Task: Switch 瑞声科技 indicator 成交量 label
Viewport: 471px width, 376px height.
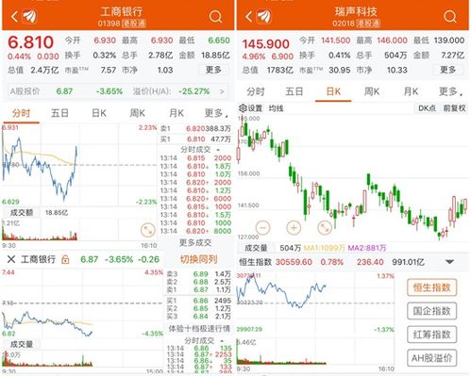Action: pyautogui.click(x=256, y=248)
